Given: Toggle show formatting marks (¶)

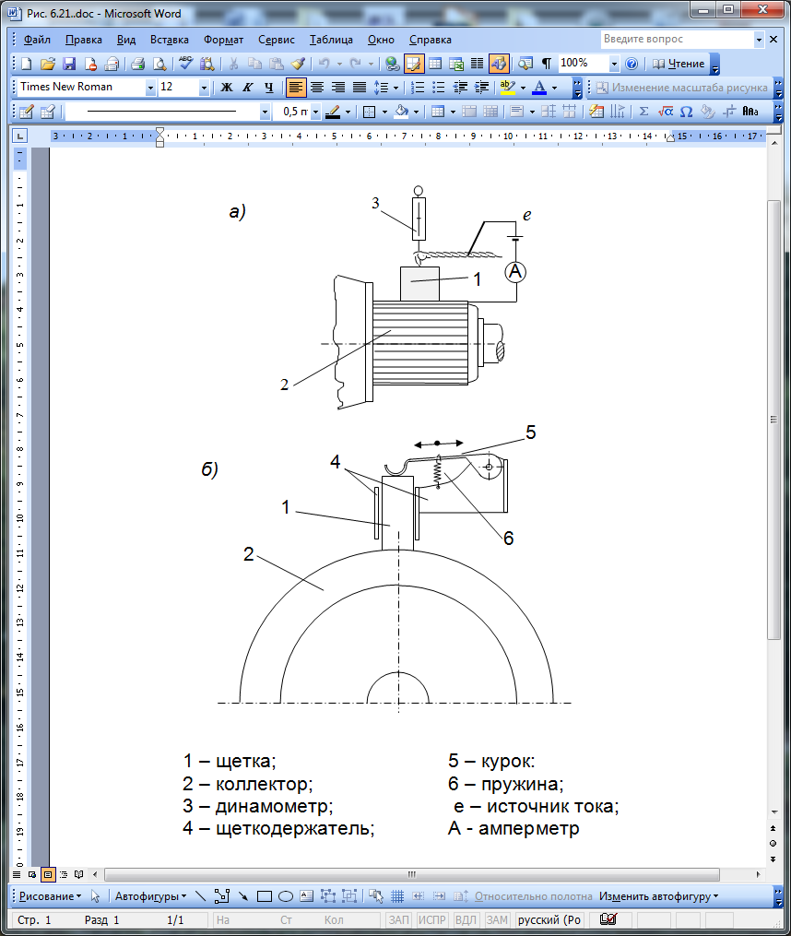Looking at the screenshot, I should pos(547,64).
